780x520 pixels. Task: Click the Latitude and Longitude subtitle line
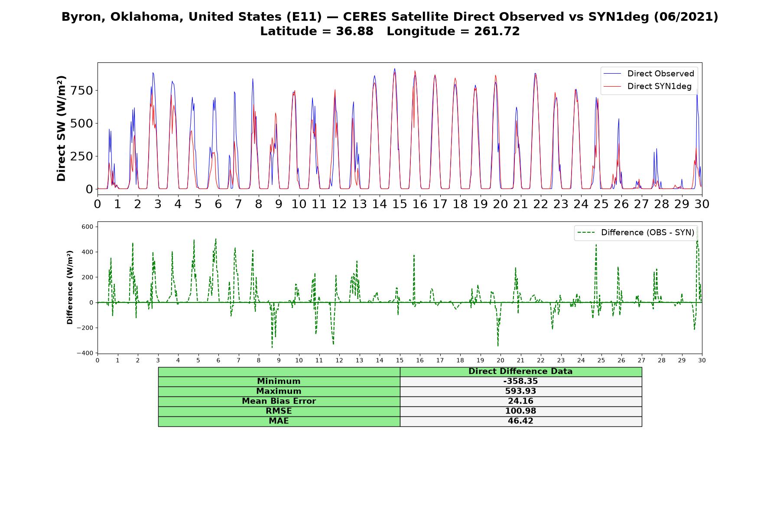click(390, 31)
